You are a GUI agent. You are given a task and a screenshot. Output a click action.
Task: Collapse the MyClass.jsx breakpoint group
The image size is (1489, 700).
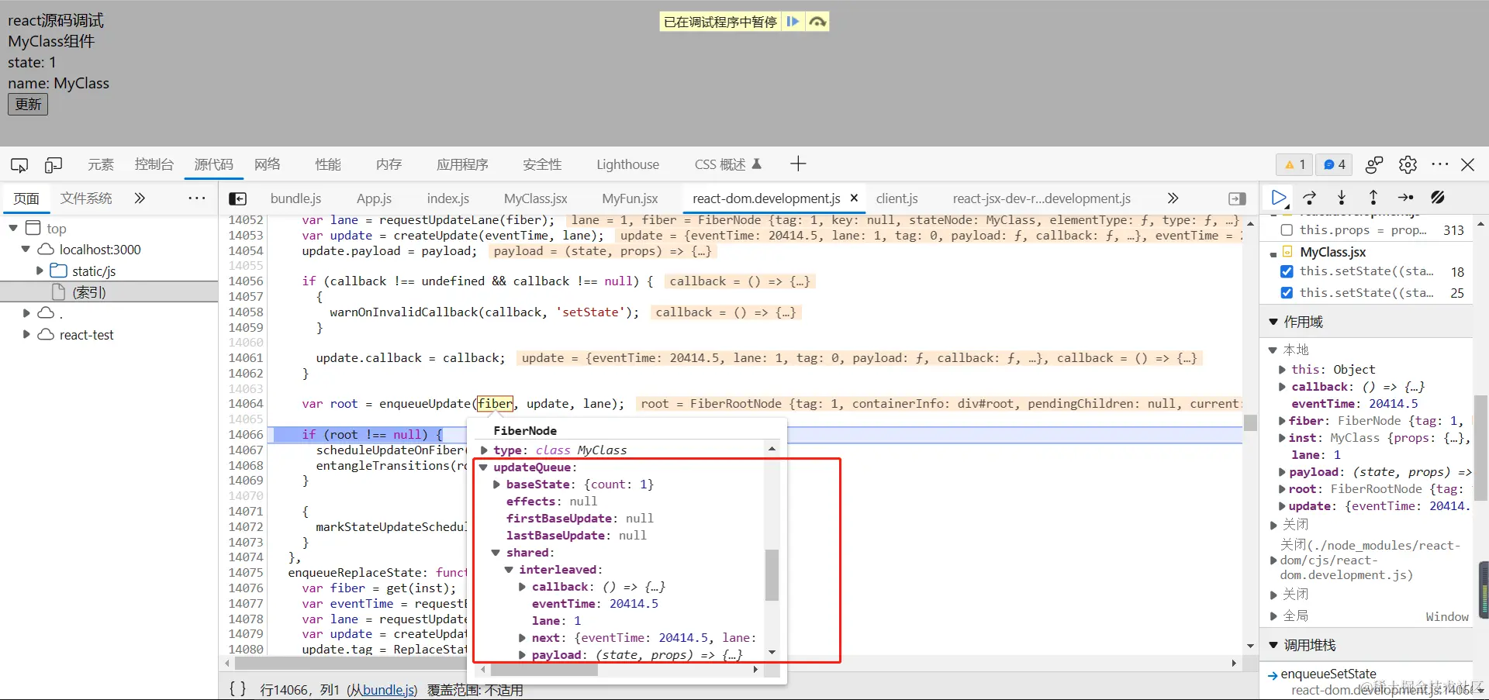(1273, 253)
